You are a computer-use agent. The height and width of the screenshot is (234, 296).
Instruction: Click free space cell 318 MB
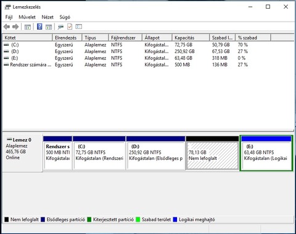click(x=220, y=58)
